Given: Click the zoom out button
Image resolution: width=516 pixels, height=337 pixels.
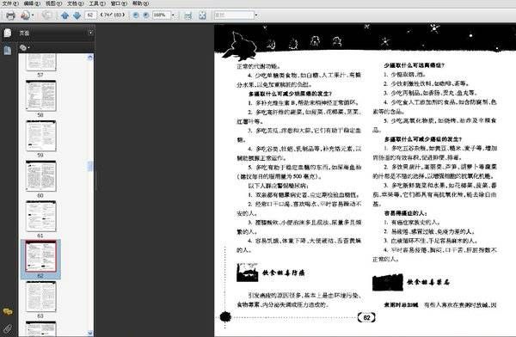Looking at the screenshot, I should pyautogui.click(x=136, y=15).
